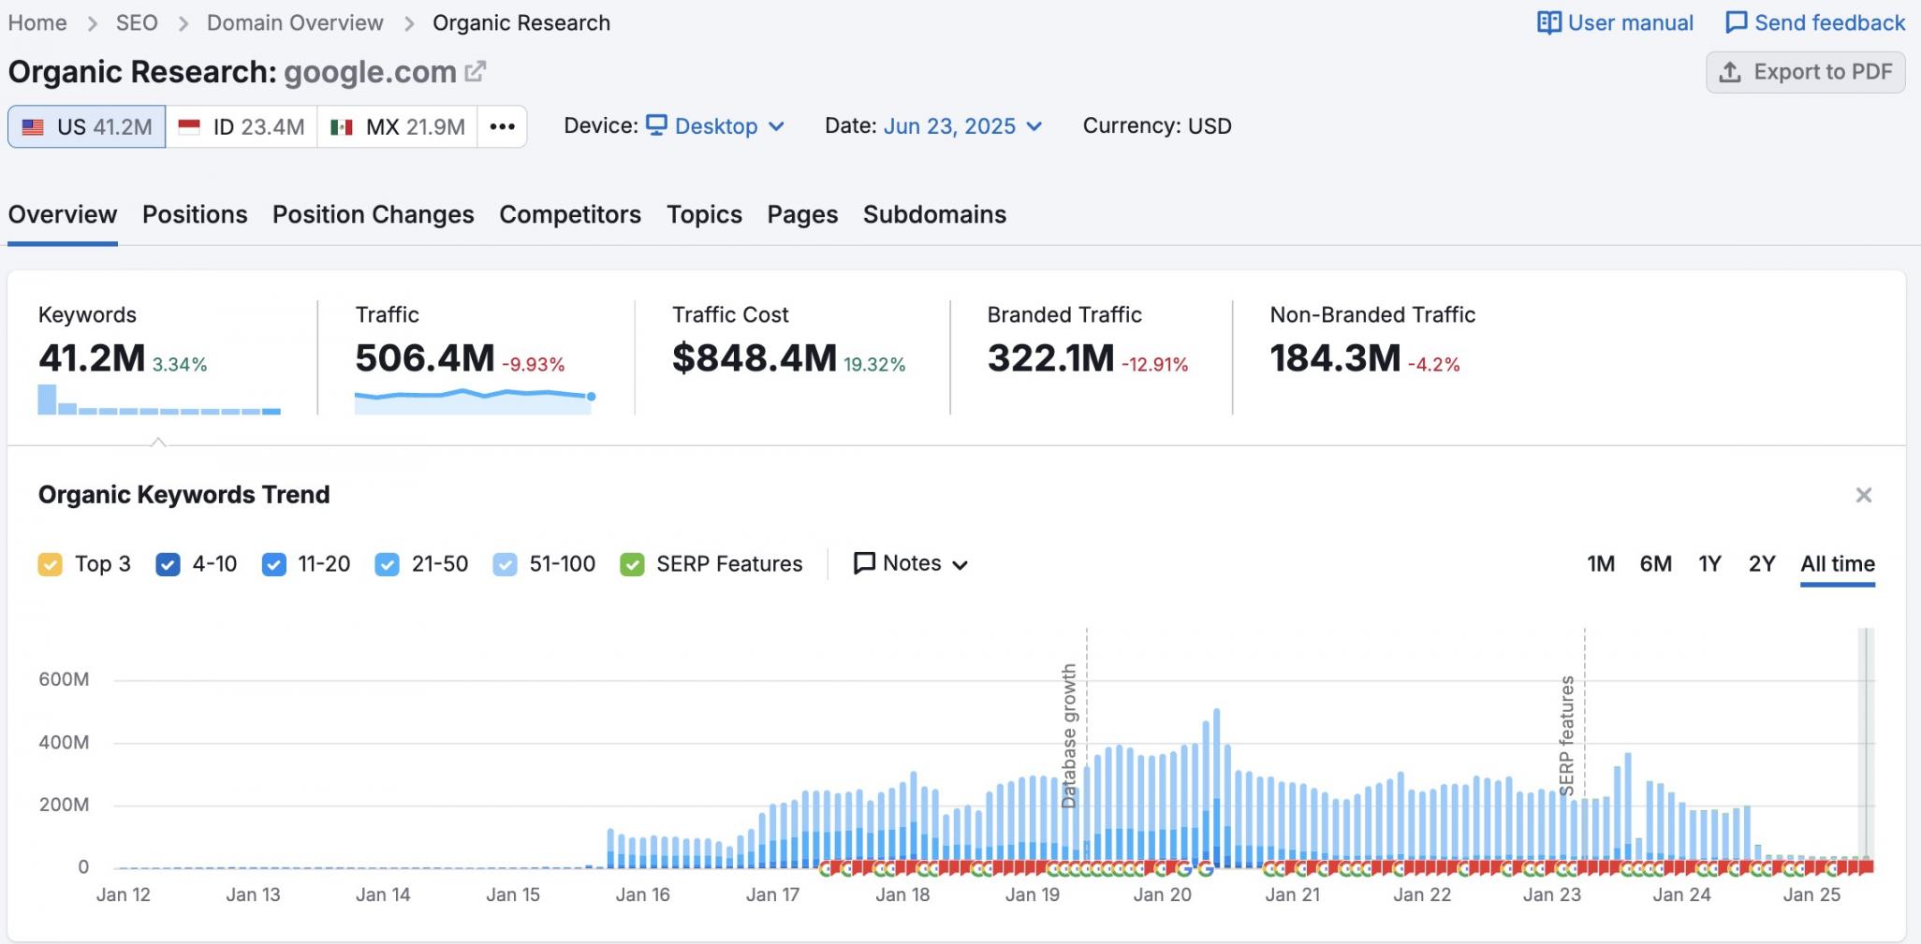
Task: Click the Traffic Cost $848.4M value
Action: tap(755, 358)
